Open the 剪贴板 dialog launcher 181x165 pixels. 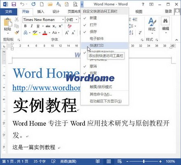pos(19,40)
